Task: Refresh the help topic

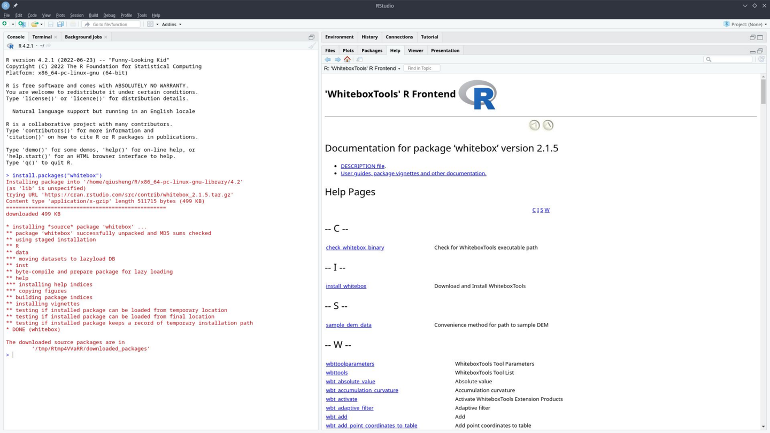Action: 761,59
